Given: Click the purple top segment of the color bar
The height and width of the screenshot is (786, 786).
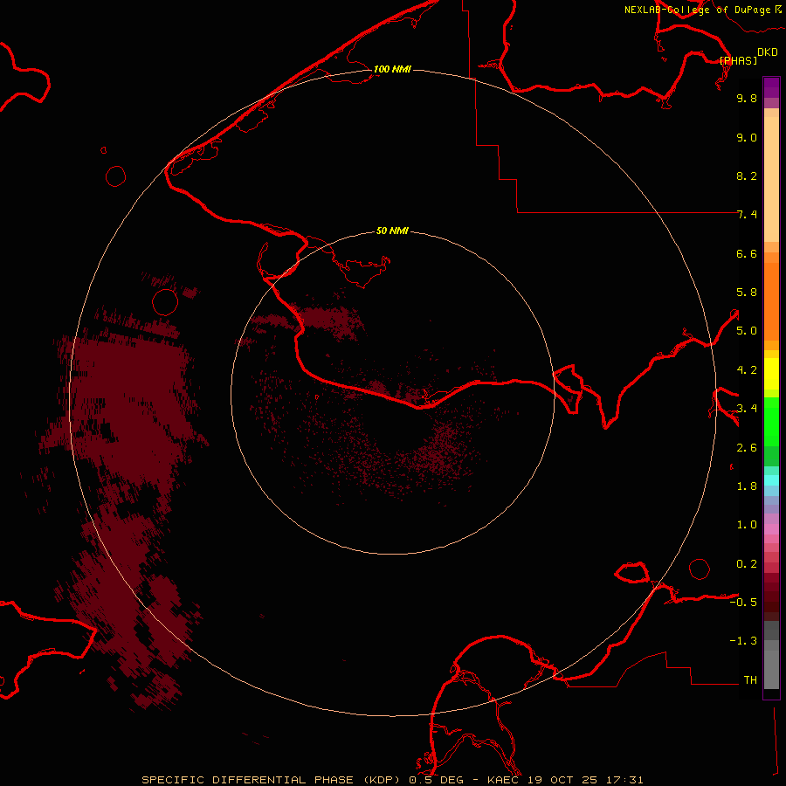Looking at the screenshot, I should [771, 87].
